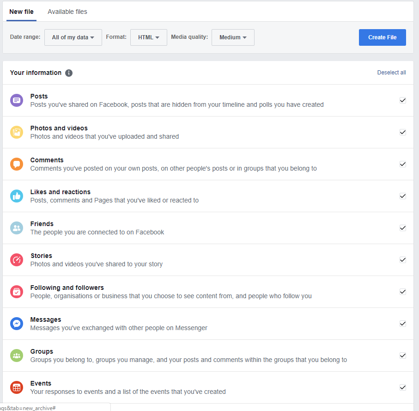Image resolution: width=419 pixels, height=411 pixels.
Task: Uncheck the Photos and videos checkbox
Action: [x=403, y=132]
